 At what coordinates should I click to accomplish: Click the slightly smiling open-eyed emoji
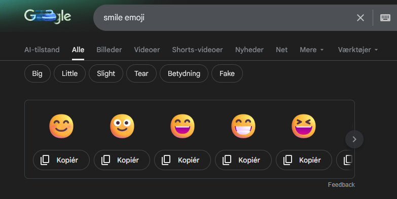tap(122, 126)
